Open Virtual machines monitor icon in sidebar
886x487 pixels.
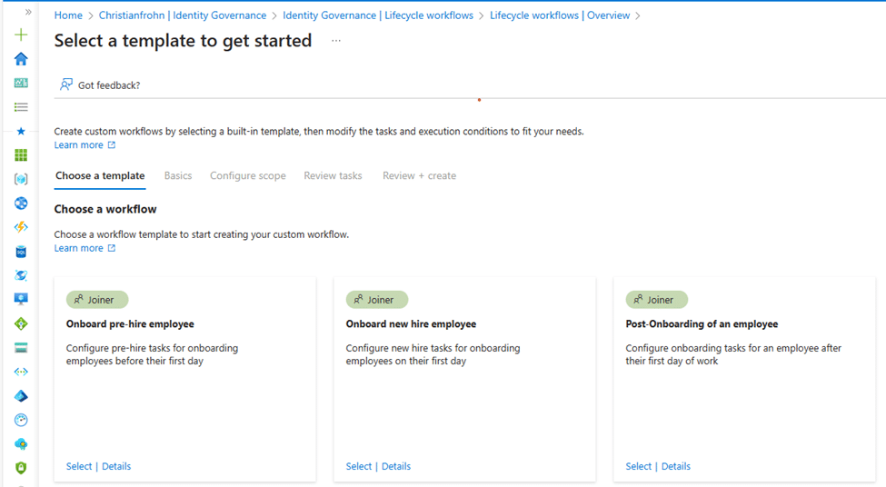click(21, 299)
